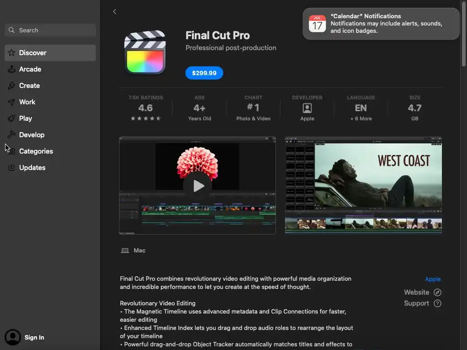Click the Calendar notification icon
The width and height of the screenshot is (467, 350).
317,24
